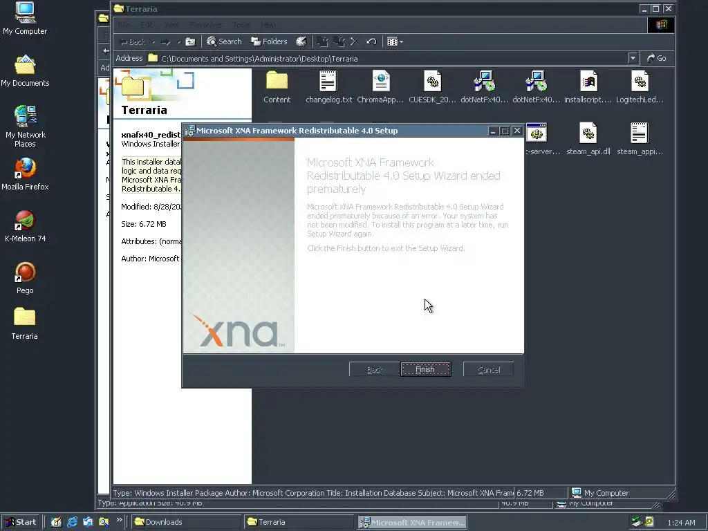Select the LogitechLed file icon
708x531 pixels.
[x=640, y=87]
